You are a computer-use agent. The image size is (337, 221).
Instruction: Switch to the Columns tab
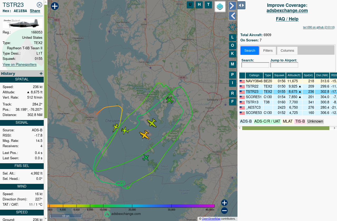pos(287,50)
